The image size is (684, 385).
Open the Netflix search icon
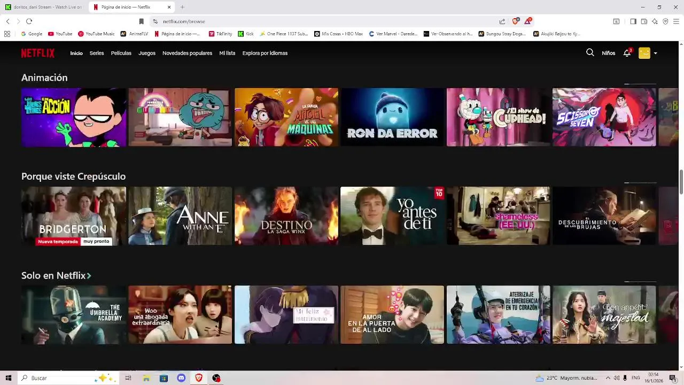590,52
